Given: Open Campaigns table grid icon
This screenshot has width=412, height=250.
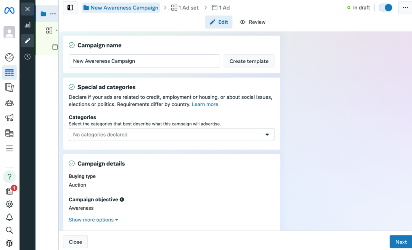Looking at the screenshot, I should click(x=9, y=73).
